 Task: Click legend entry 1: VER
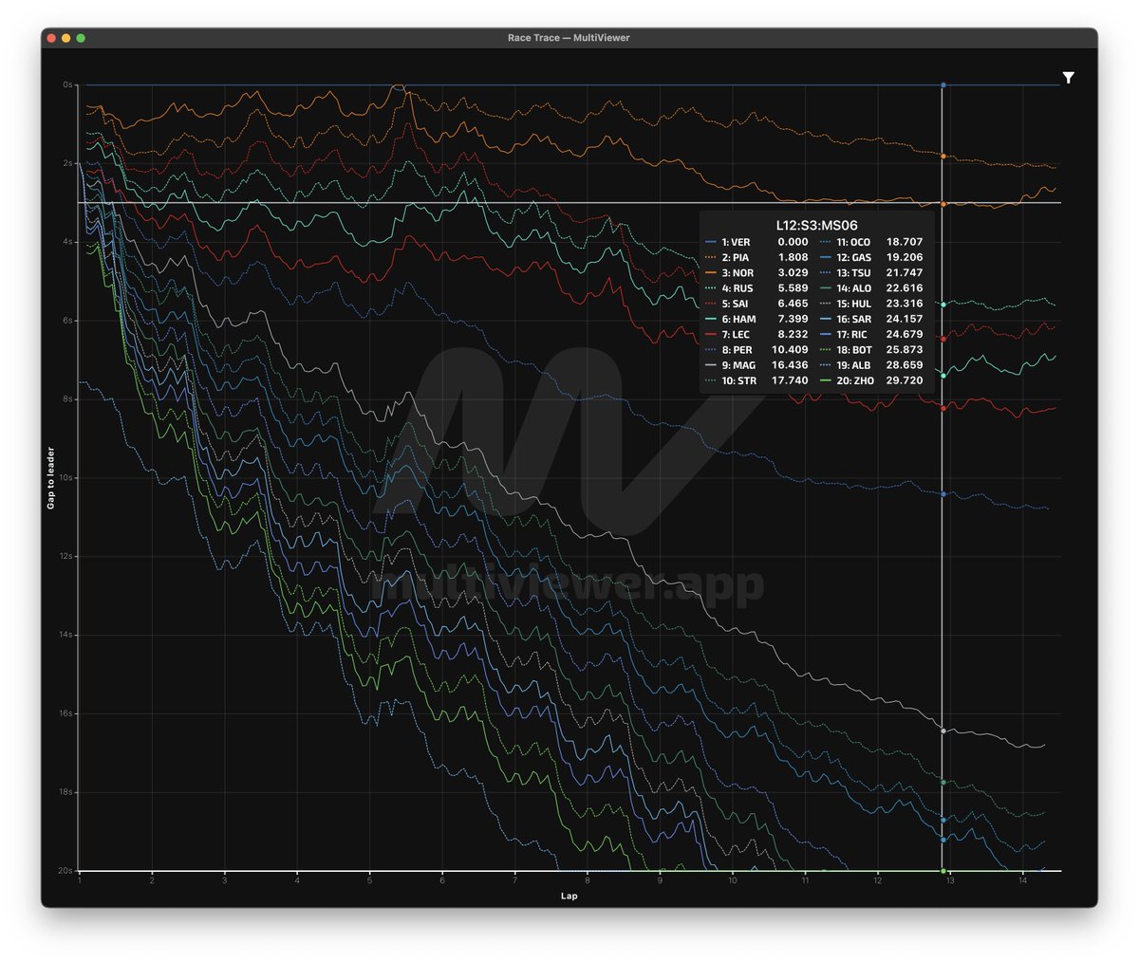pyautogui.click(x=736, y=242)
